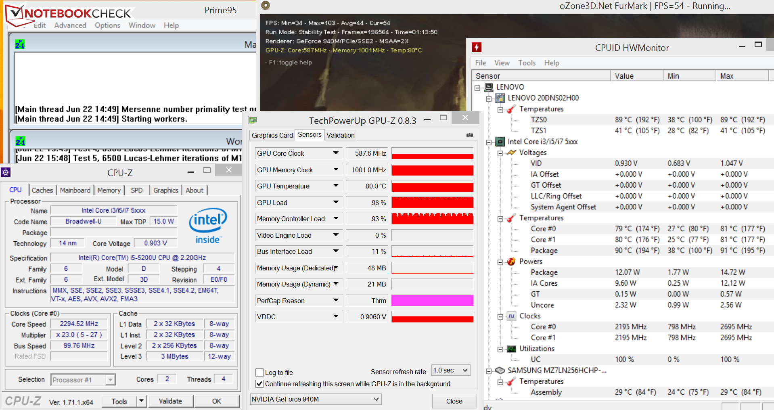This screenshot has width=774, height=410.
Task: Click the LENOVO computer icon in HWMonitor
Action: click(489, 87)
